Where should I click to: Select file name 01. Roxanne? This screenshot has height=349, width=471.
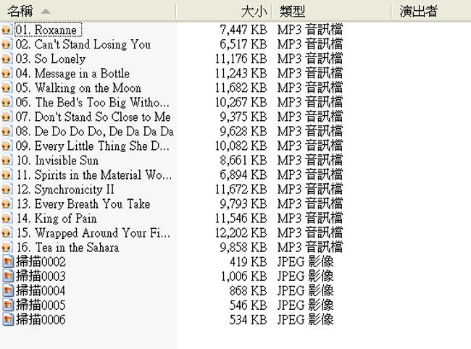48,30
